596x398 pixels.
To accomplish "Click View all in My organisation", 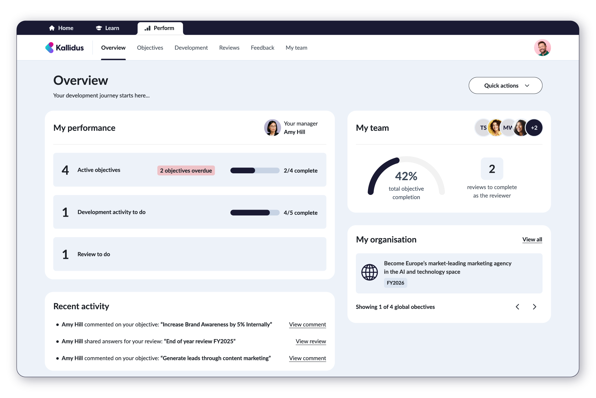I will tap(532, 239).
